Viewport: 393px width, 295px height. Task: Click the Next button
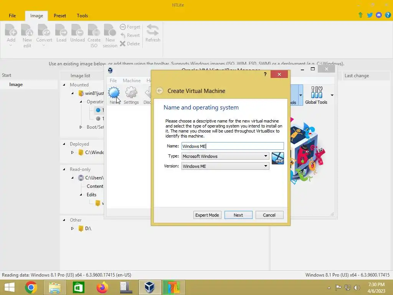coord(238,215)
